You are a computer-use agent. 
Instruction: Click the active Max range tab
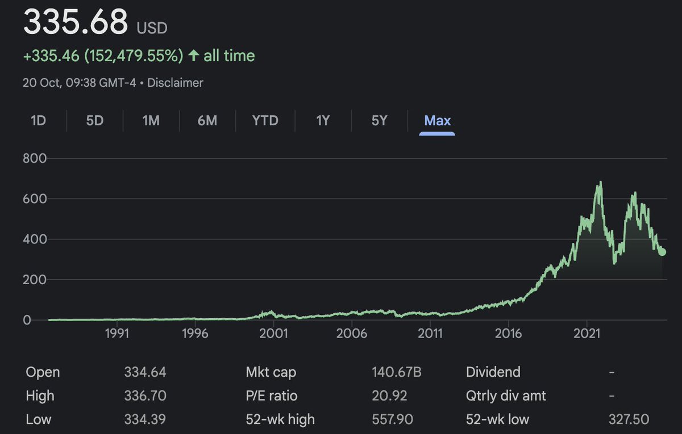[x=437, y=120]
